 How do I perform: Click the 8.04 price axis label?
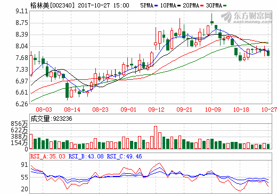pyautogui.click(x=22, y=46)
